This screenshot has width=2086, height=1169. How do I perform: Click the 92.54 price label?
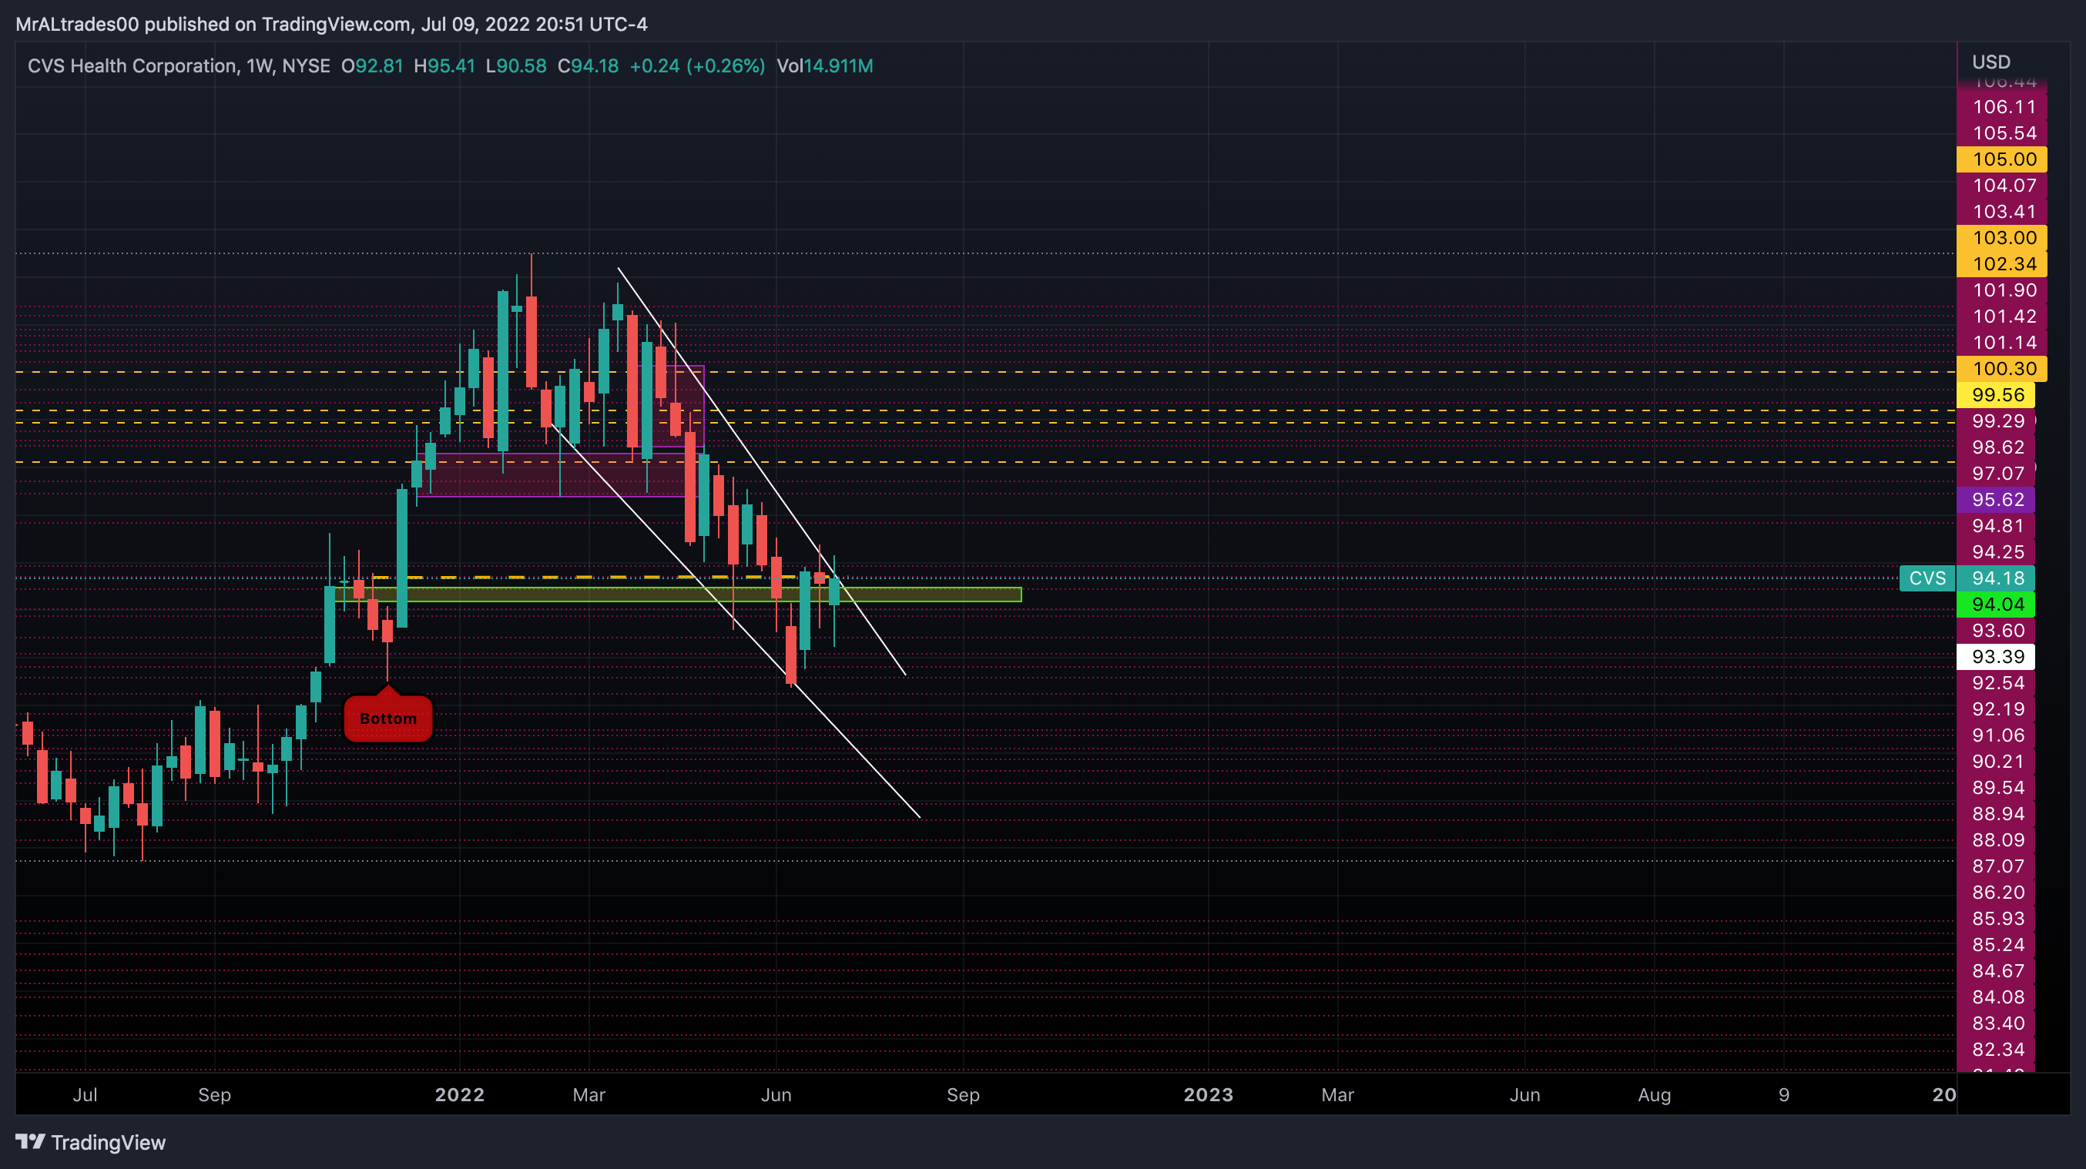click(x=1996, y=682)
